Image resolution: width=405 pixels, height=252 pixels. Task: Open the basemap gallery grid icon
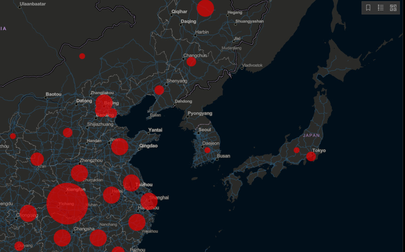coord(393,8)
